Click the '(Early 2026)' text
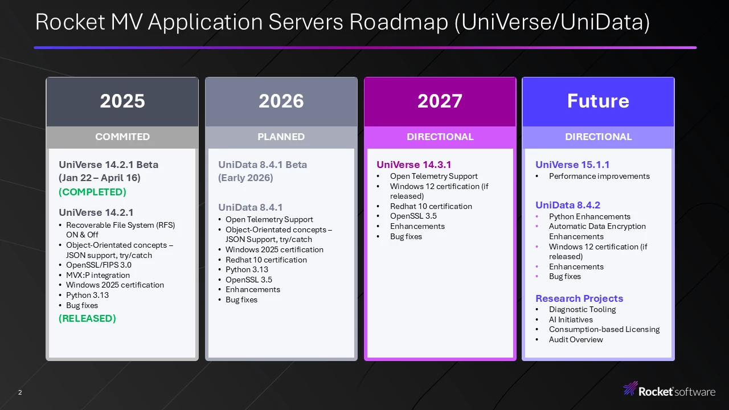This screenshot has width=729, height=410. tap(245, 178)
